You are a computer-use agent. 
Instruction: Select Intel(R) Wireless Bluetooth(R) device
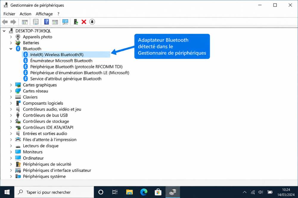pyautogui.click(x=66, y=55)
